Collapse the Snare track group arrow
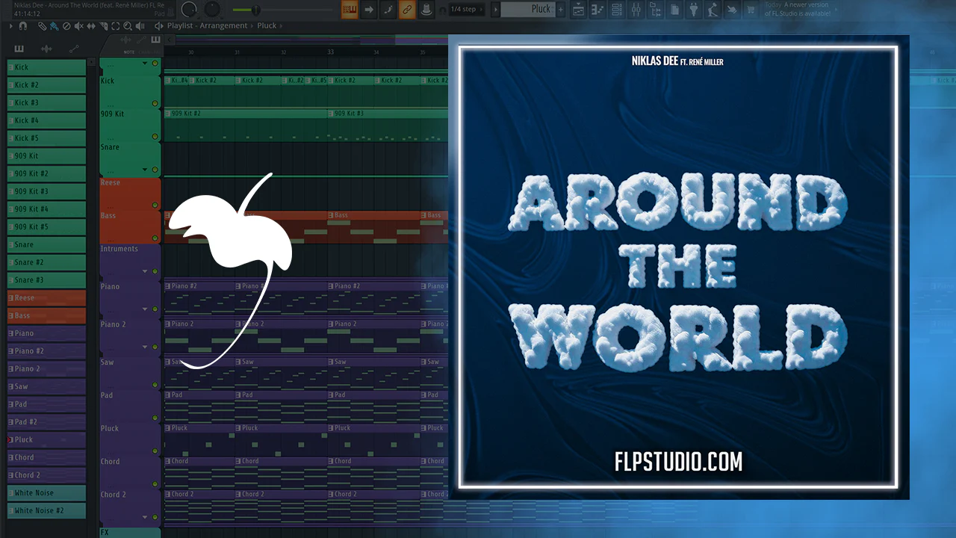Viewport: 956px width, 538px height. click(145, 170)
